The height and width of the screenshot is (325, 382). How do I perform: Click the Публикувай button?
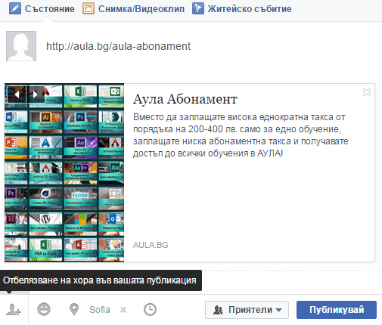point(337,310)
